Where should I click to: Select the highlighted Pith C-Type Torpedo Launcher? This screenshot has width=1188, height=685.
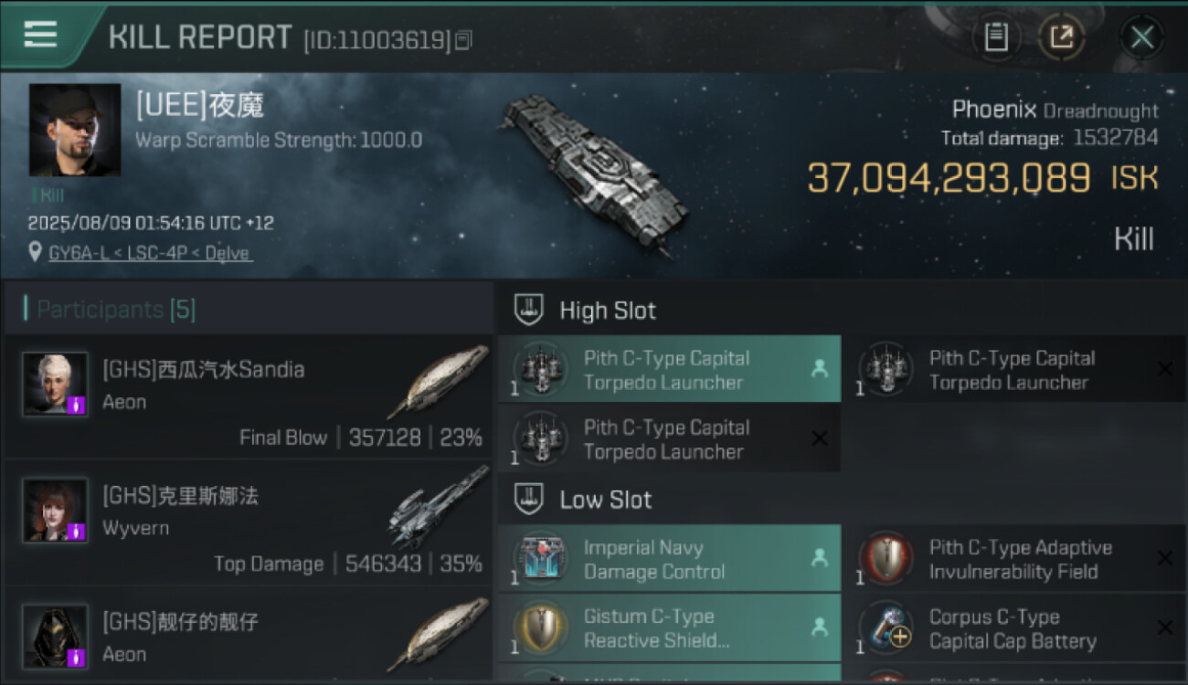pos(668,370)
